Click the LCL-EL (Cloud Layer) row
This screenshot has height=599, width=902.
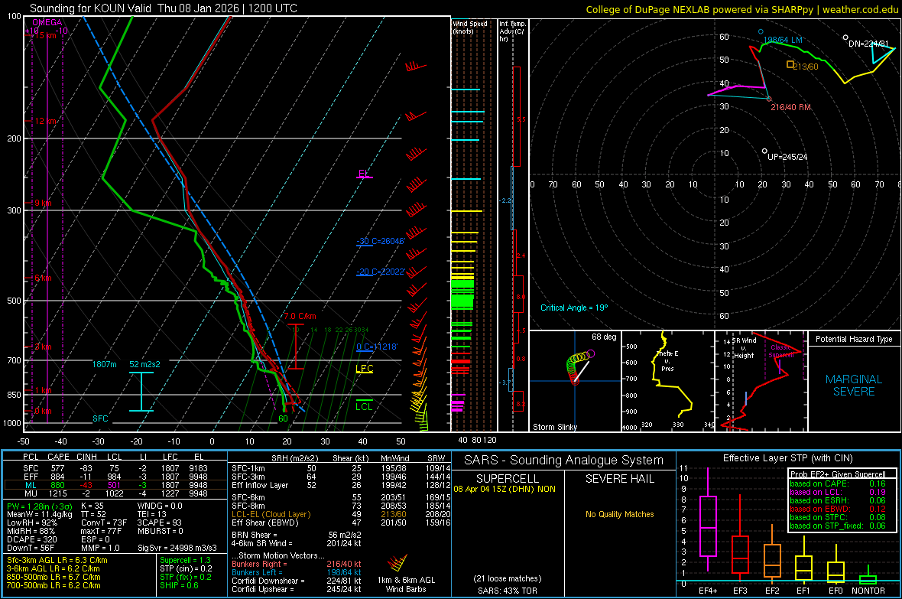[340, 514]
